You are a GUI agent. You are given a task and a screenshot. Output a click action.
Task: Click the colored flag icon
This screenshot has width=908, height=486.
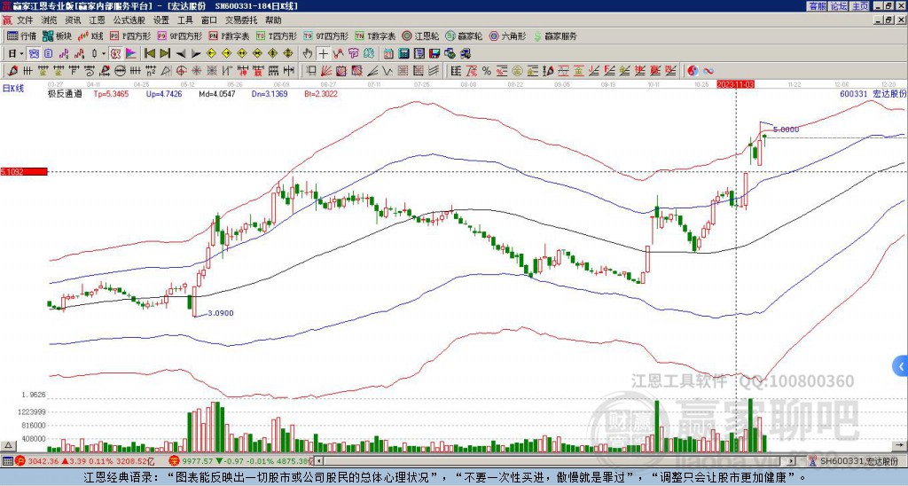point(131,54)
